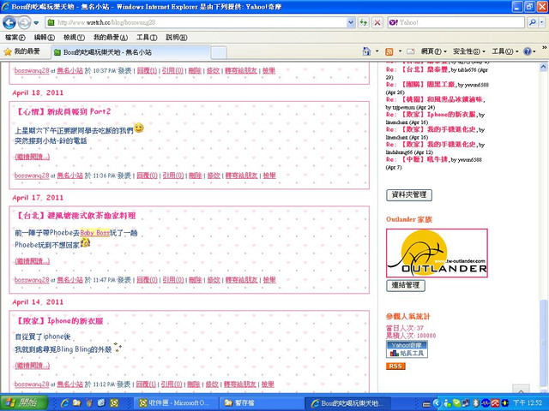Open the 編輯(E) menu
Screen dimensions: 549x411
[44, 38]
